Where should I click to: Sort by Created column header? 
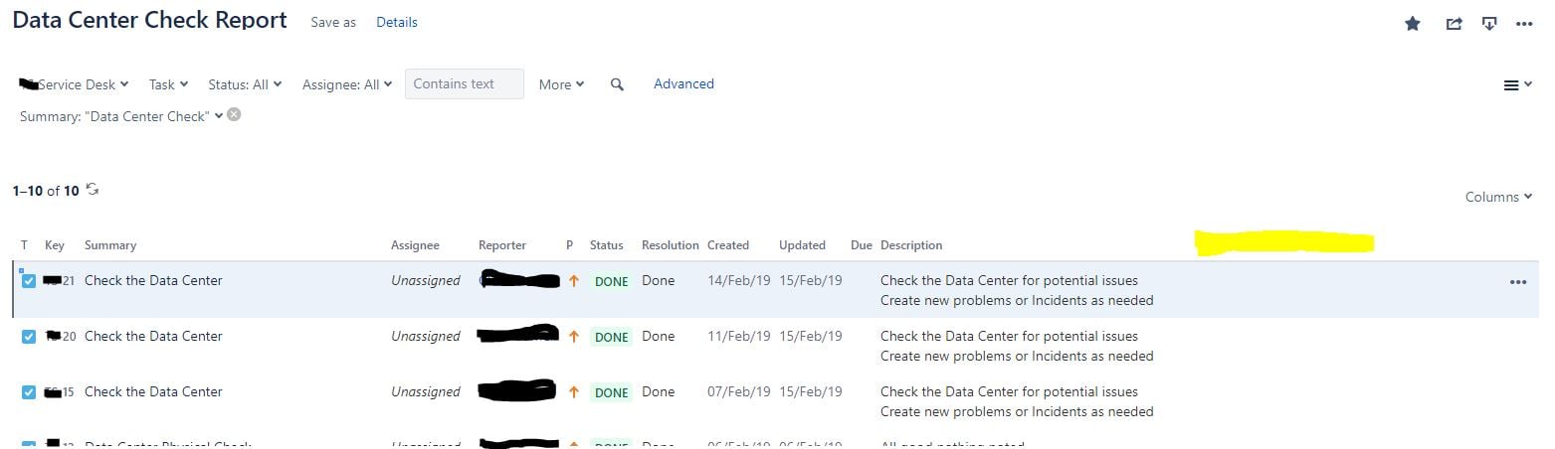(x=728, y=245)
